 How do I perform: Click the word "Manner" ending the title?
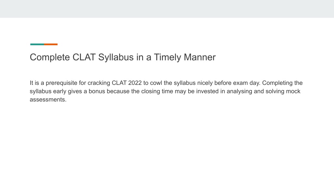(x=200, y=57)
